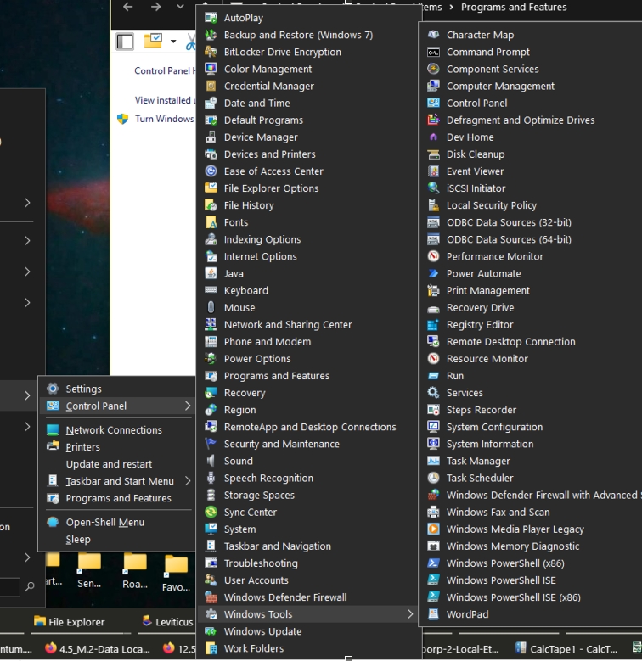The width and height of the screenshot is (642, 661).
Task: Click Control Panel Home link
Action: 165,70
